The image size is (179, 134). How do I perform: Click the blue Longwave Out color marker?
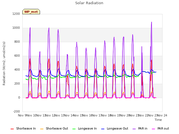(103, 129)
